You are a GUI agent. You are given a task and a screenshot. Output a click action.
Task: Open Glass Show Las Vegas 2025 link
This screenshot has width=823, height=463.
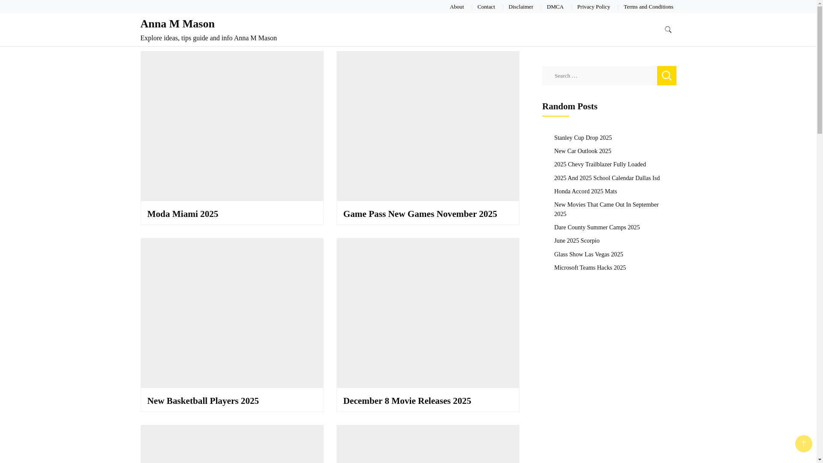[589, 254]
